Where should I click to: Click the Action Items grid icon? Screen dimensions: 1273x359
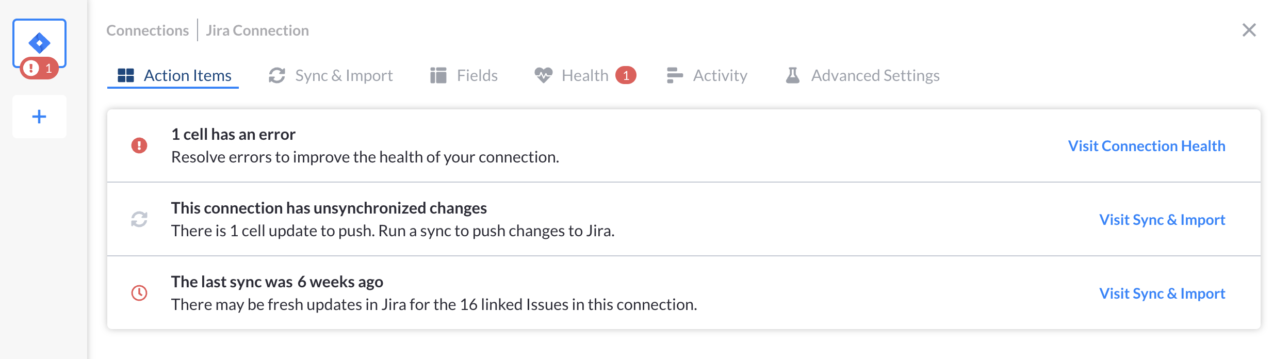click(126, 75)
